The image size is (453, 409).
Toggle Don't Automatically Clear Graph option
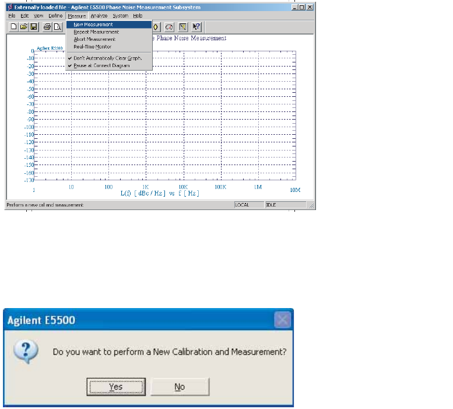pyautogui.click(x=109, y=58)
